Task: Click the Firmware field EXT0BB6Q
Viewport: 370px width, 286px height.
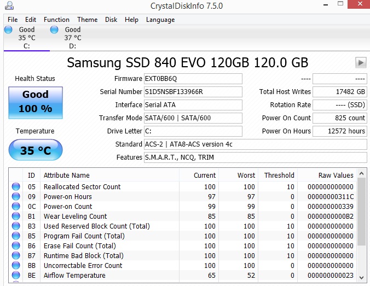Action: pyautogui.click(x=193, y=79)
